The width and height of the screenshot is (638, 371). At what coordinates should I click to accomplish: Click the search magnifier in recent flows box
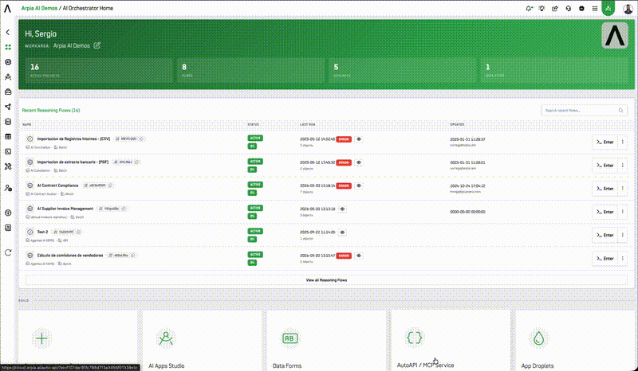pyautogui.click(x=620, y=110)
